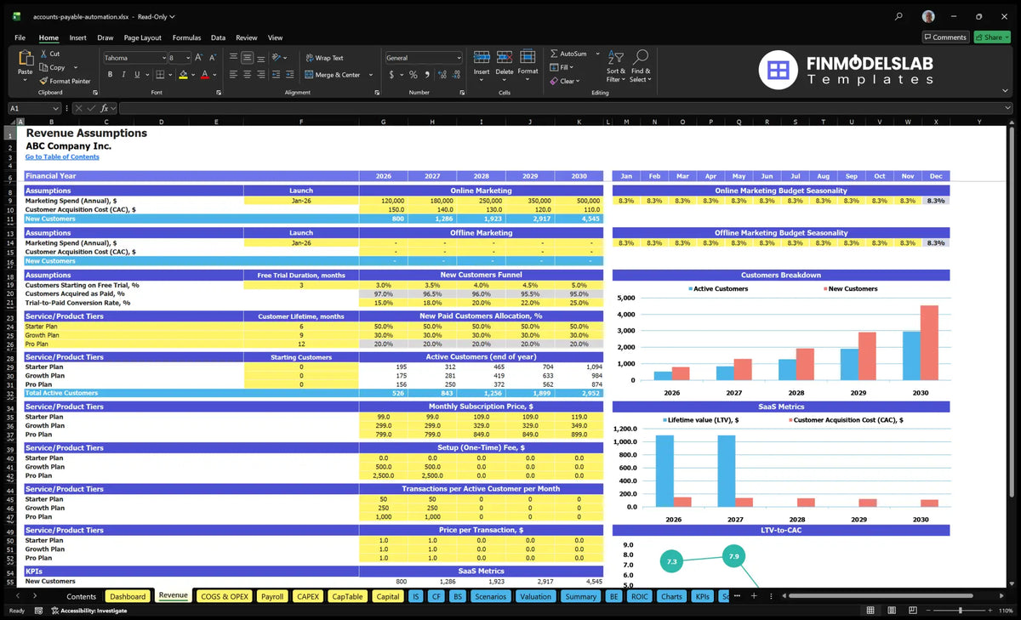Click Insert cells icon

click(482, 57)
